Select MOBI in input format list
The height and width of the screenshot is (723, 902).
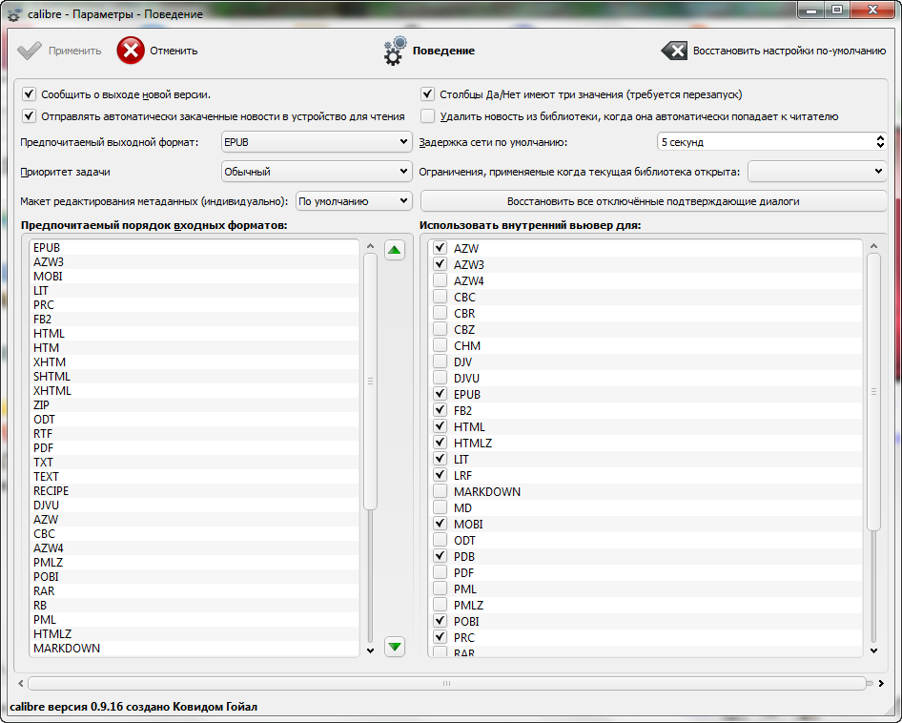(x=48, y=277)
